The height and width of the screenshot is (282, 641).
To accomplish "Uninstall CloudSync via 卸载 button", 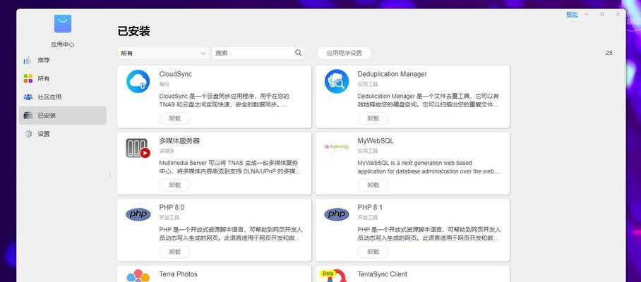I will pyautogui.click(x=174, y=118).
